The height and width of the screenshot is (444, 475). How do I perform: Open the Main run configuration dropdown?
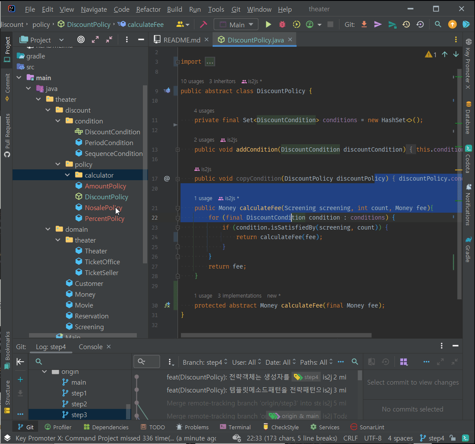click(x=236, y=25)
